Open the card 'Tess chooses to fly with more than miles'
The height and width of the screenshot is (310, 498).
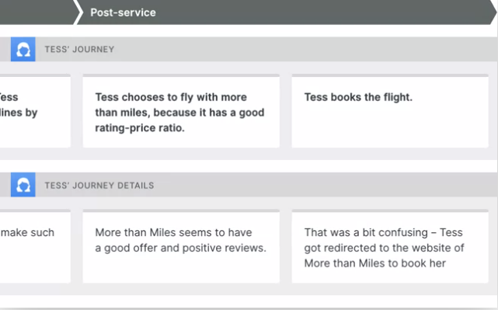pos(181,111)
